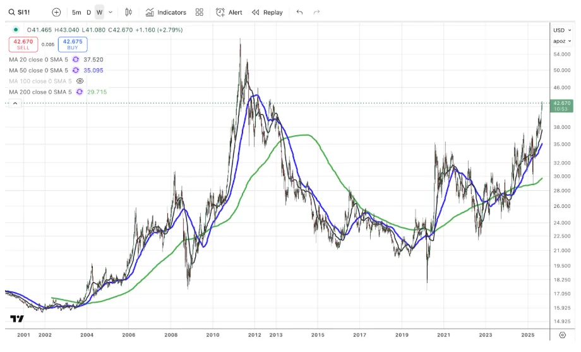Show the hidden MA 100 indicator

pyautogui.click(x=80, y=82)
